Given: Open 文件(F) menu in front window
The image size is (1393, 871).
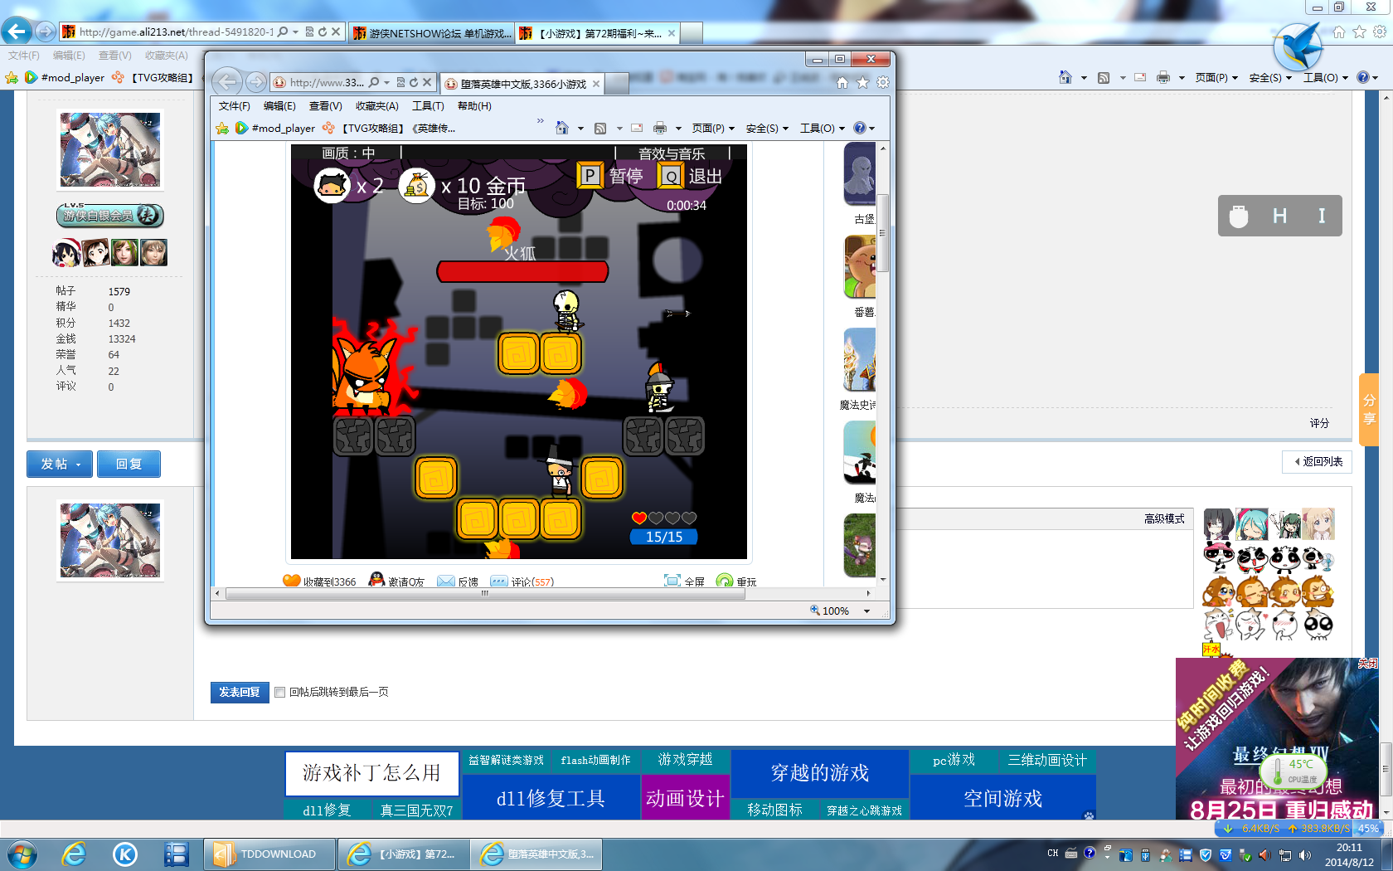Looking at the screenshot, I should [234, 105].
